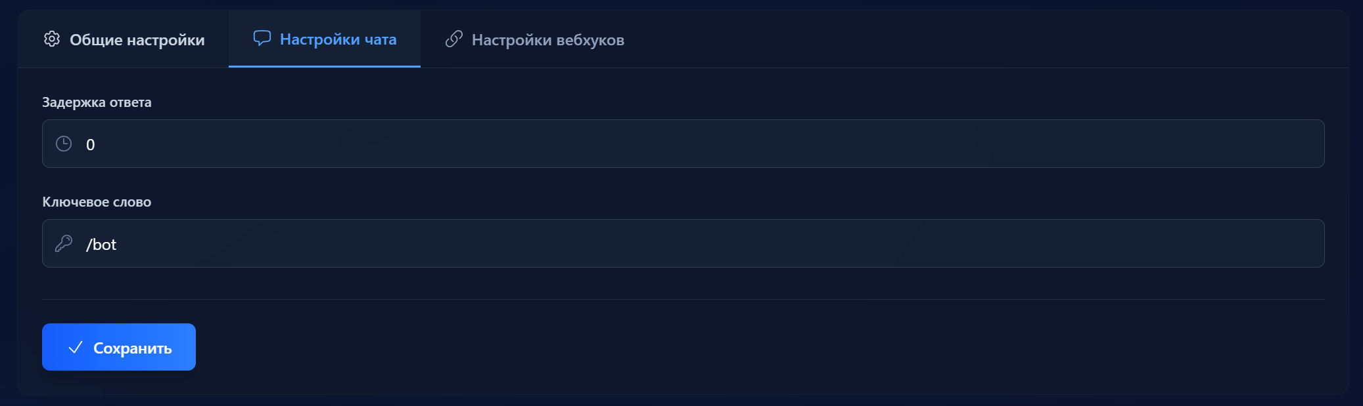Screen dimensions: 1363x406
Task: Click the Ключевое слово label
Action: tap(97, 202)
